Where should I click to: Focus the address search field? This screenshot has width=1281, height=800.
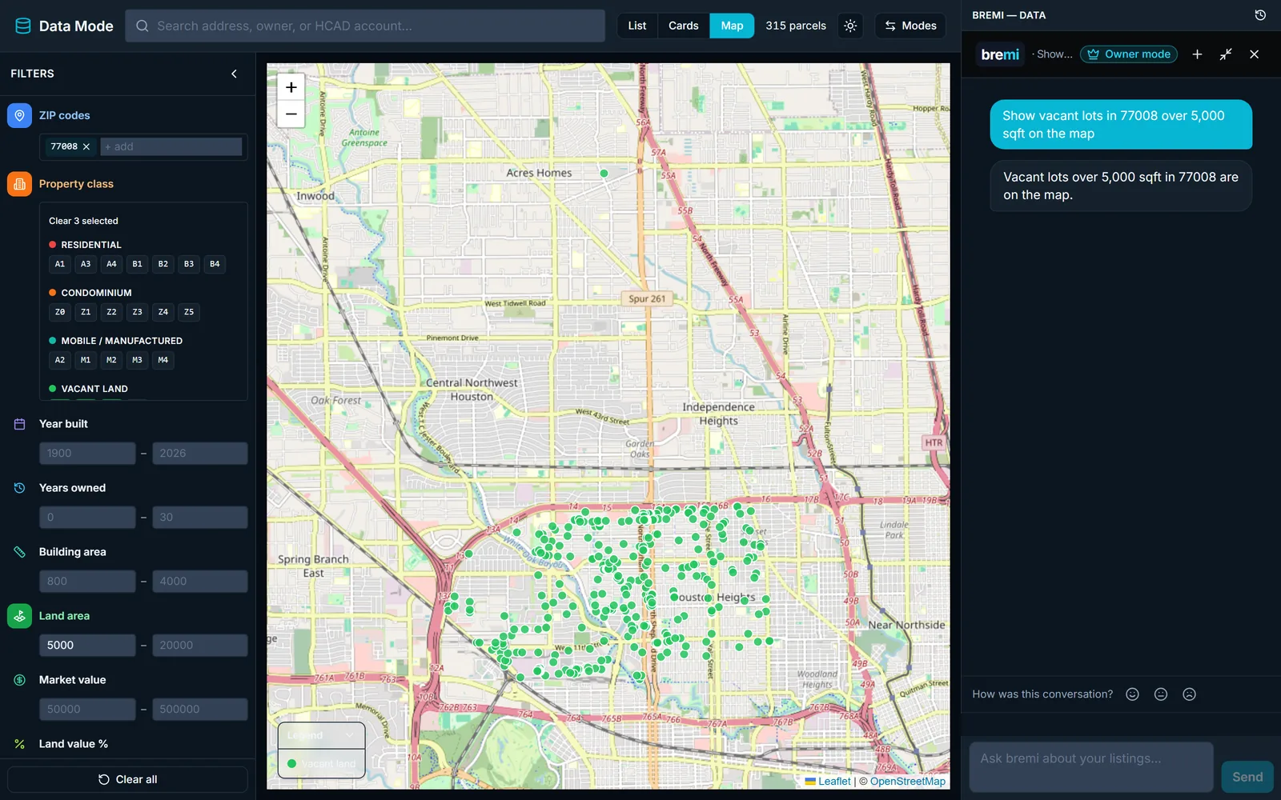(x=365, y=26)
